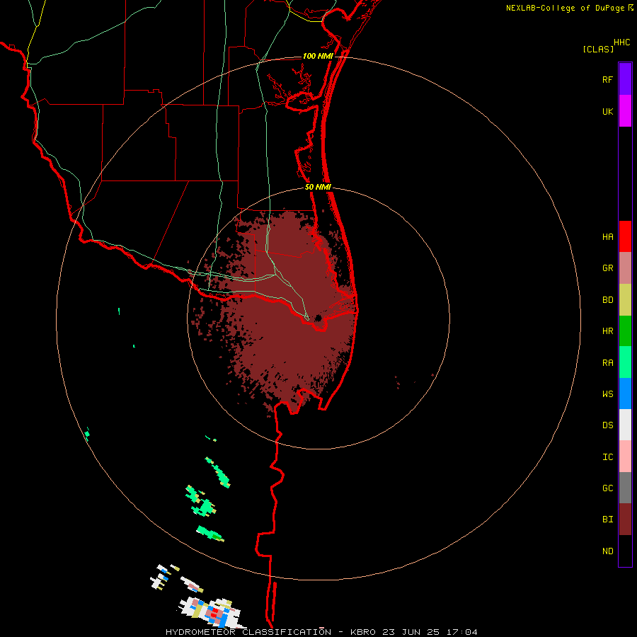Click the HHC product label
This screenshot has height=637, width=637.
tap(621, 42)
